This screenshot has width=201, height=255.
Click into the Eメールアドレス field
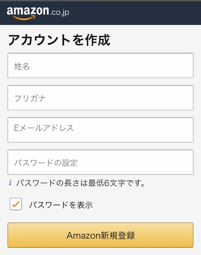pos(100,130)
